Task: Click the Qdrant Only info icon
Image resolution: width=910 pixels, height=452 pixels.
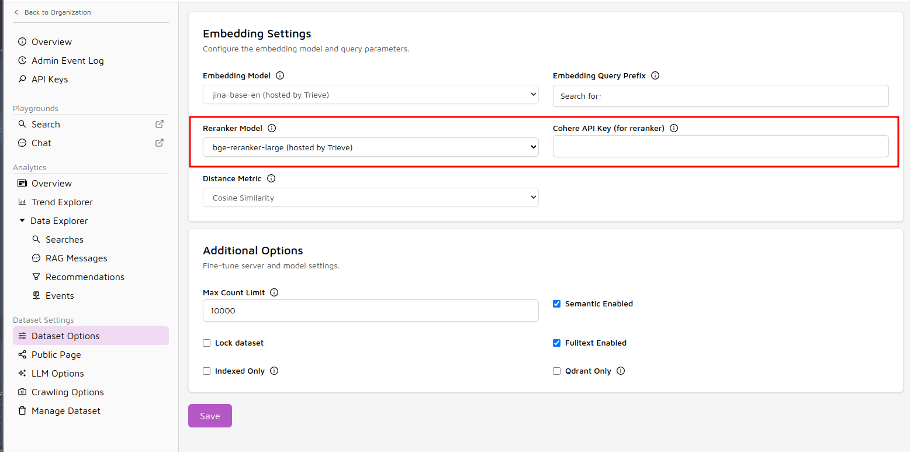Action: click(621, 371)
